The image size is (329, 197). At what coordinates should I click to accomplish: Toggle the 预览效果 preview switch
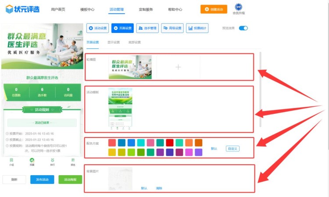pyautogui.click(x=243, y=28)
